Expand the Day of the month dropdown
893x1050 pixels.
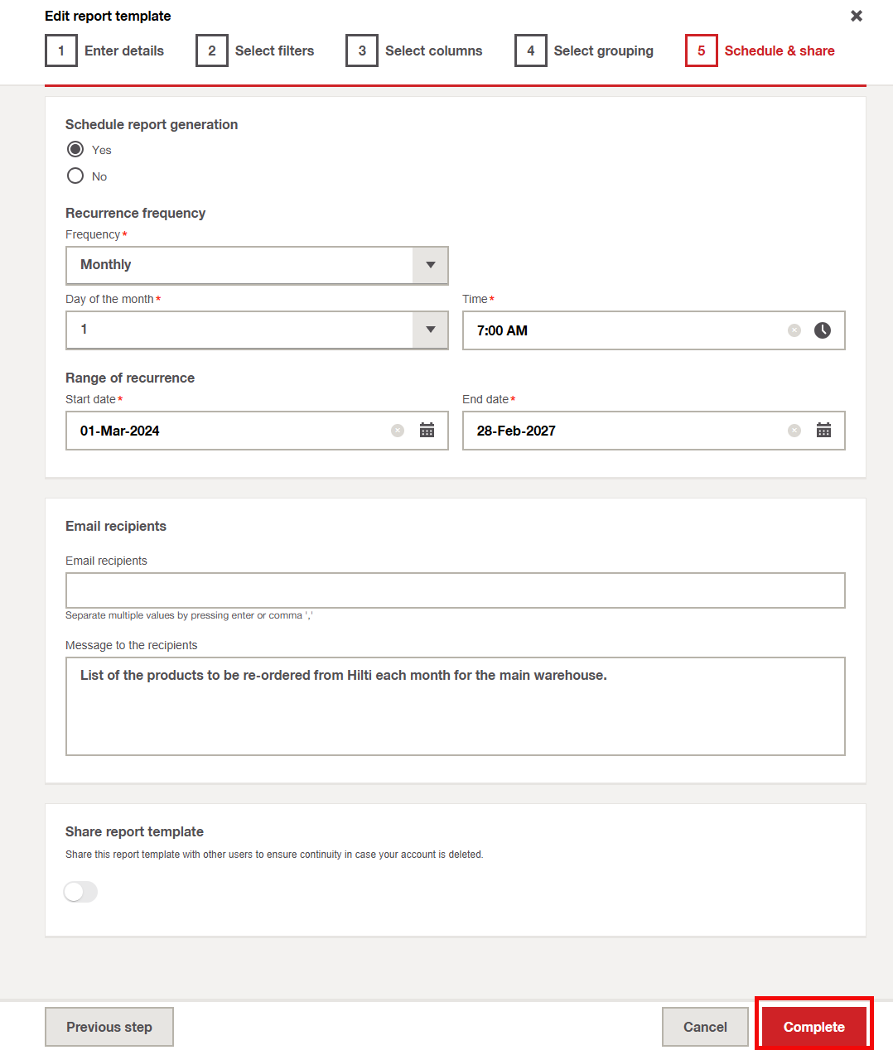430,330
